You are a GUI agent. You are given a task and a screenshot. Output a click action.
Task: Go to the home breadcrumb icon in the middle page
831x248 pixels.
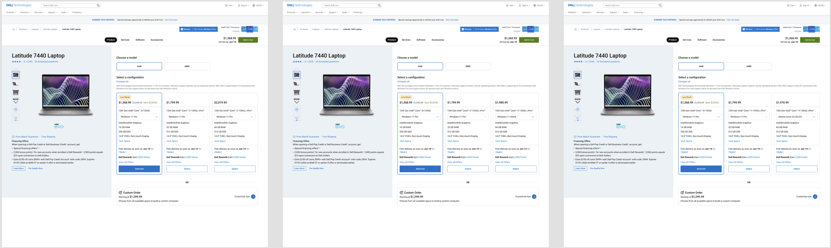point(294,29)
